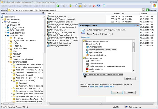Open the Справка menu
The width and height of the screenshot is (158, 109).
click(x=46, y=6)
